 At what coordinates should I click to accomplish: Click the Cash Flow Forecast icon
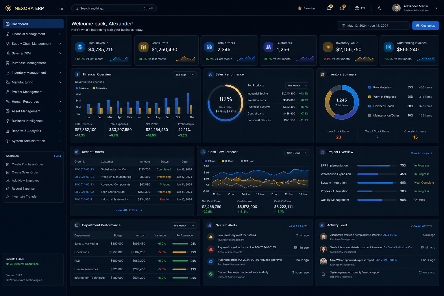tap(203, 152)
